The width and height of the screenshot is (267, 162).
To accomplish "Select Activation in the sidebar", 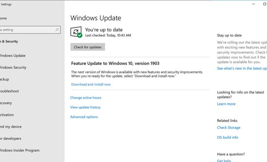I will [7, 115].
